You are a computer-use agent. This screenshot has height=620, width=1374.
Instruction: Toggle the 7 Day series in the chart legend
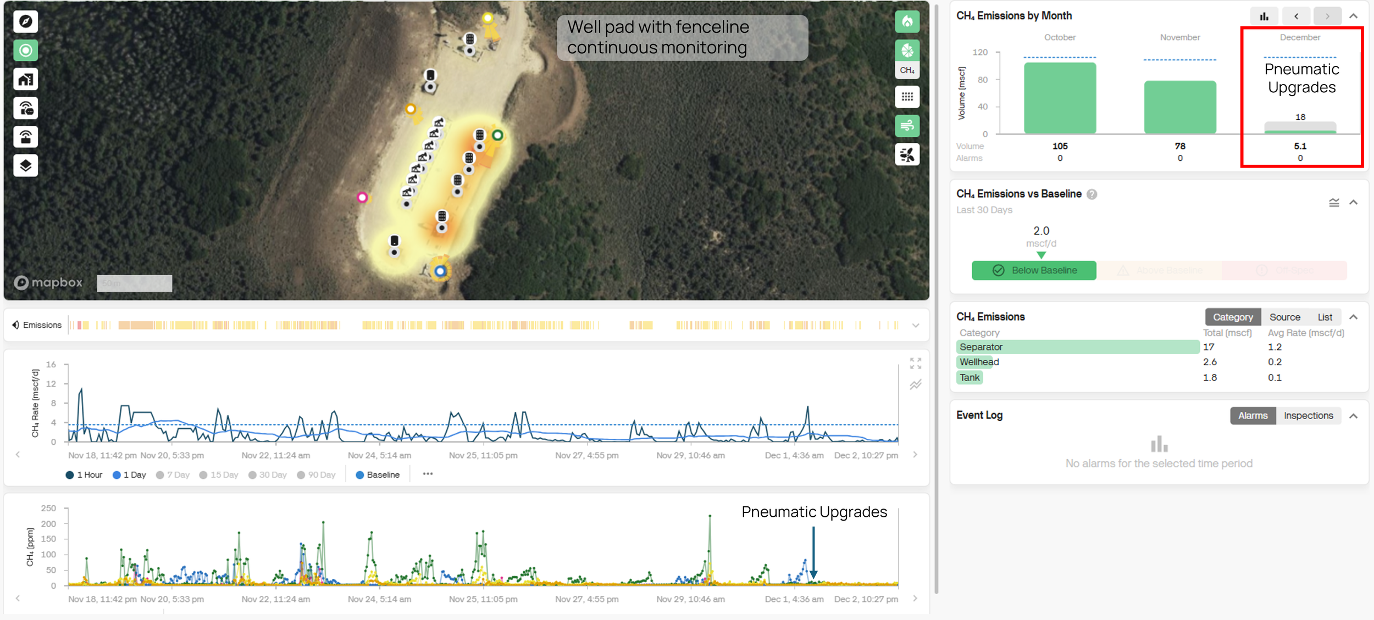[173, 475]
